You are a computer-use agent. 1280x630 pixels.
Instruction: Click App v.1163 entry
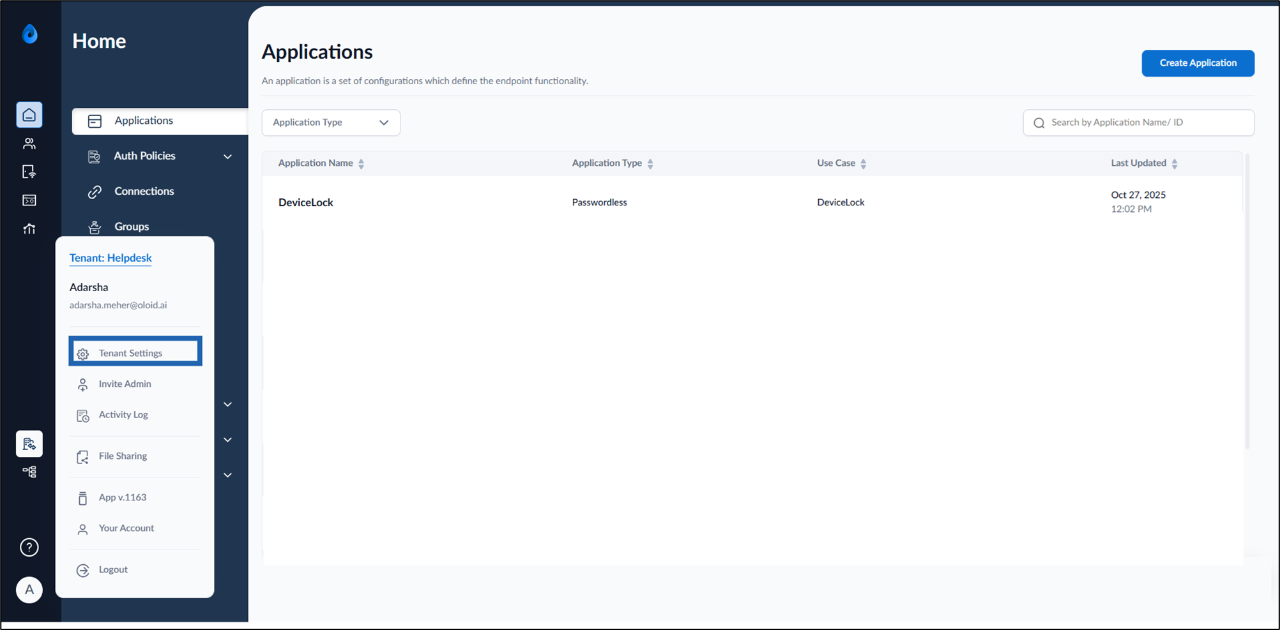[122, 498]
